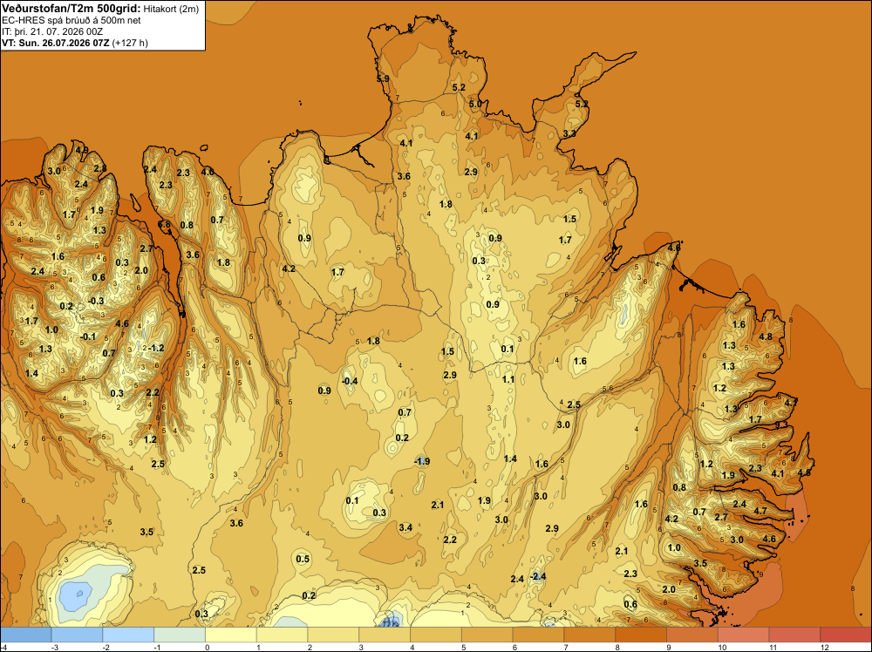Click the temperature value '4.8'

point(766,336)
